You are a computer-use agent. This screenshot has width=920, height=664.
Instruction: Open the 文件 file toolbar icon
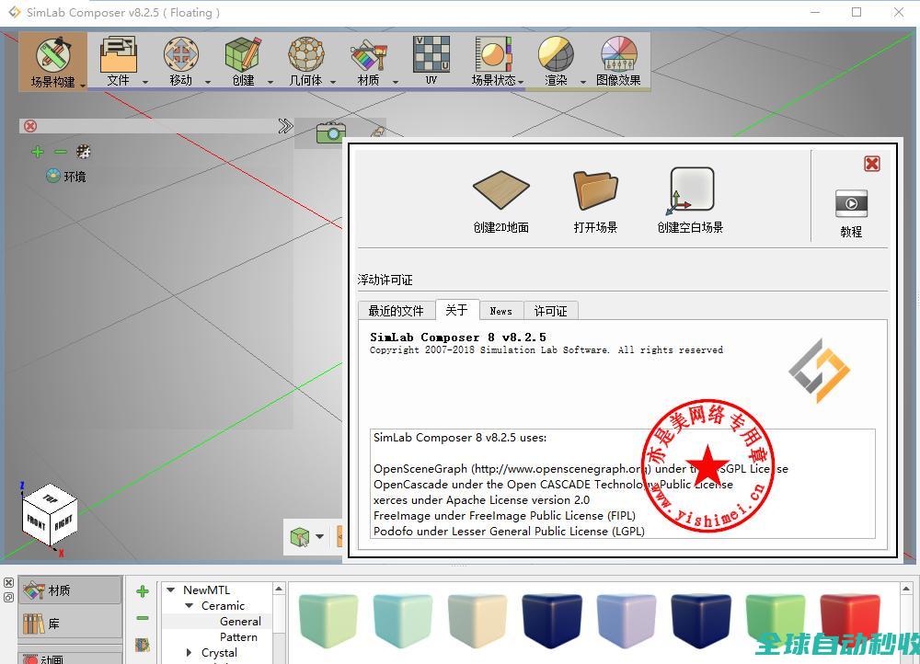pyautogui.click(x=118, y=55)
